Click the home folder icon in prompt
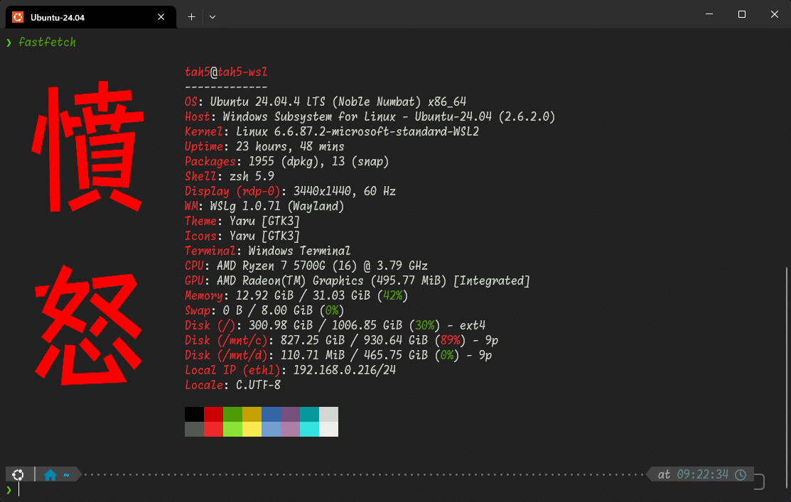 pos(50,475)
